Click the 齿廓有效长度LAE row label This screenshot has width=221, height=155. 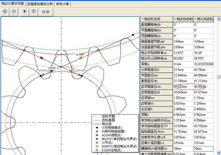pos(157,137)
